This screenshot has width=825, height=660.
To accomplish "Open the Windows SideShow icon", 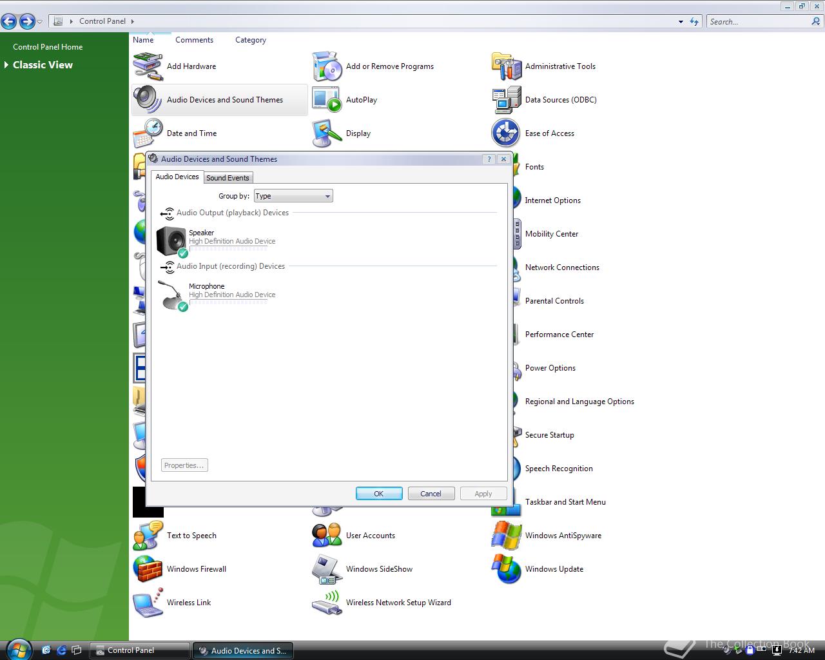I will coord(327,569).
